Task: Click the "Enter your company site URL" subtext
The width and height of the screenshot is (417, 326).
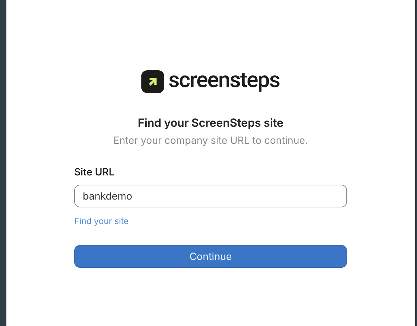Action: [210, 141]
